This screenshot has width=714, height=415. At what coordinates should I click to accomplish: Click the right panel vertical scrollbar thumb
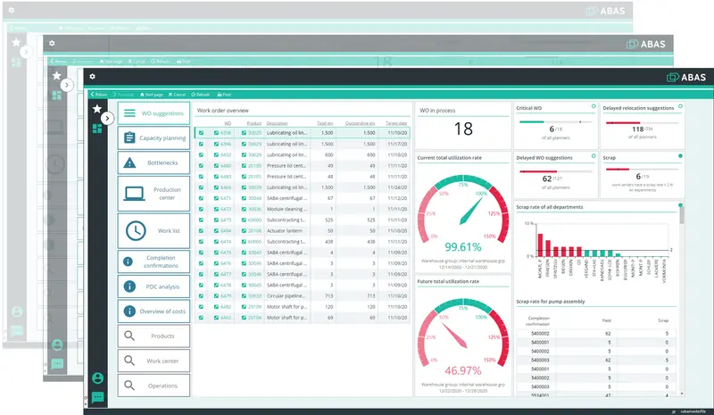pos(682,214)
